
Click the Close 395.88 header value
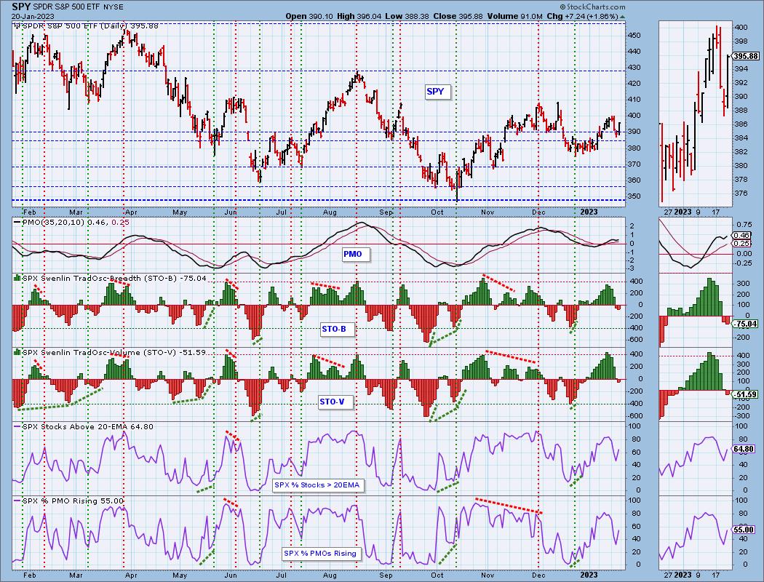coord(458,16)
